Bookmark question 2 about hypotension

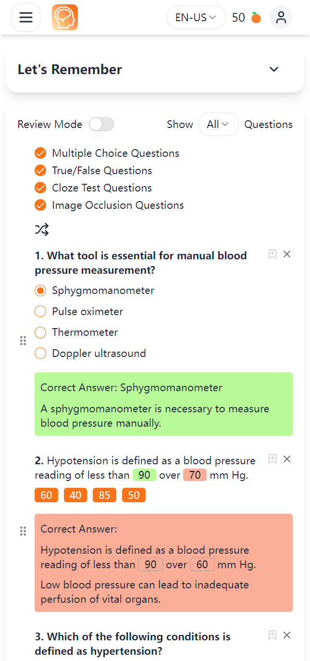272,459
